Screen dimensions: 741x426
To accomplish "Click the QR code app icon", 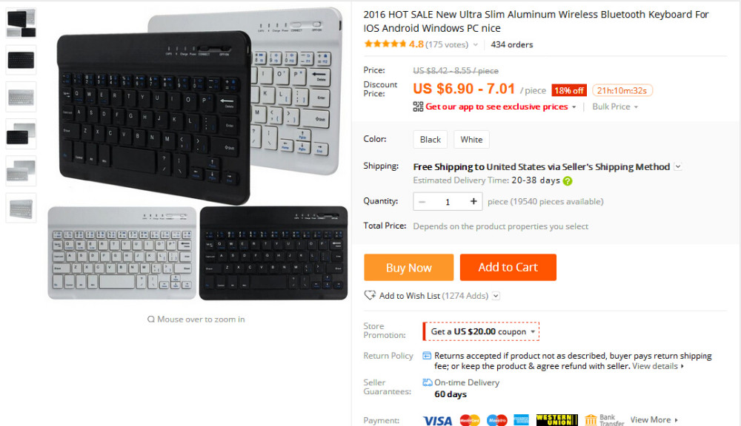I will [418, 106].
